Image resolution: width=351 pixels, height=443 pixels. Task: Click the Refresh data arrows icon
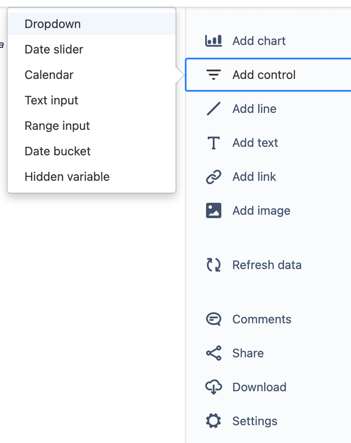tap(214, 265)
